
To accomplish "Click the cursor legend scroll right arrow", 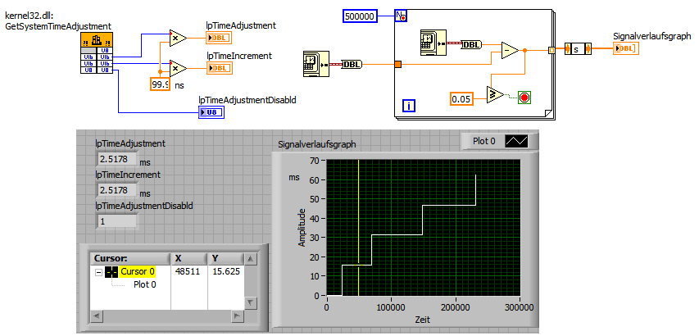I will click(x=238, y=316).
